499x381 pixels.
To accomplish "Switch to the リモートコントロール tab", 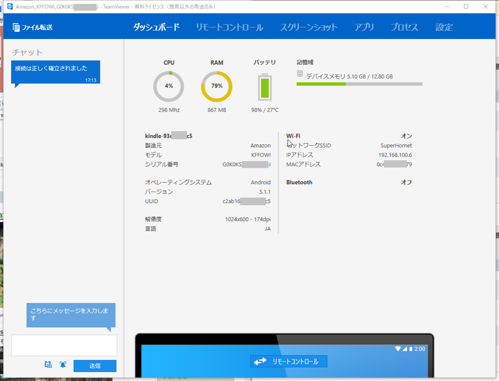I will tap(230, 27).
